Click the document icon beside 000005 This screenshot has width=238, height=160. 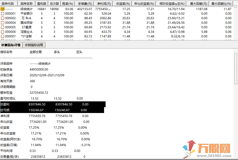pyautogui.click(x=3, y=27)
